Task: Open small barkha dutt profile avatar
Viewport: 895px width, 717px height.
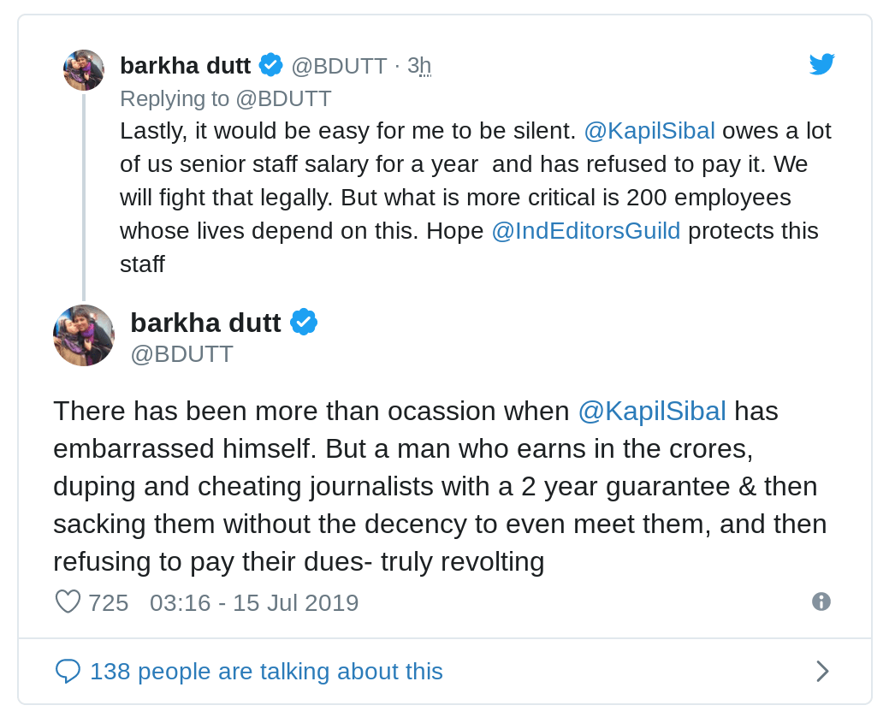Action: point(84,70)
